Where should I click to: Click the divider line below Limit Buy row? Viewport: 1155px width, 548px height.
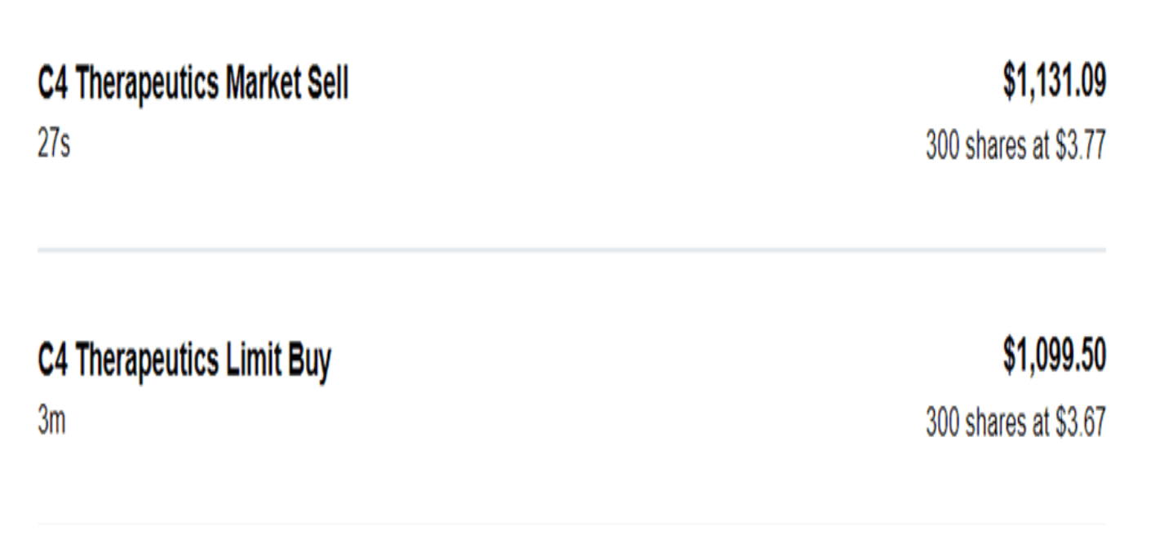click(x=571, y=524)
